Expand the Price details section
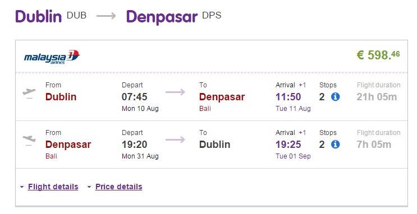Viewport: 417px width, 214px height. pos(118,187)
